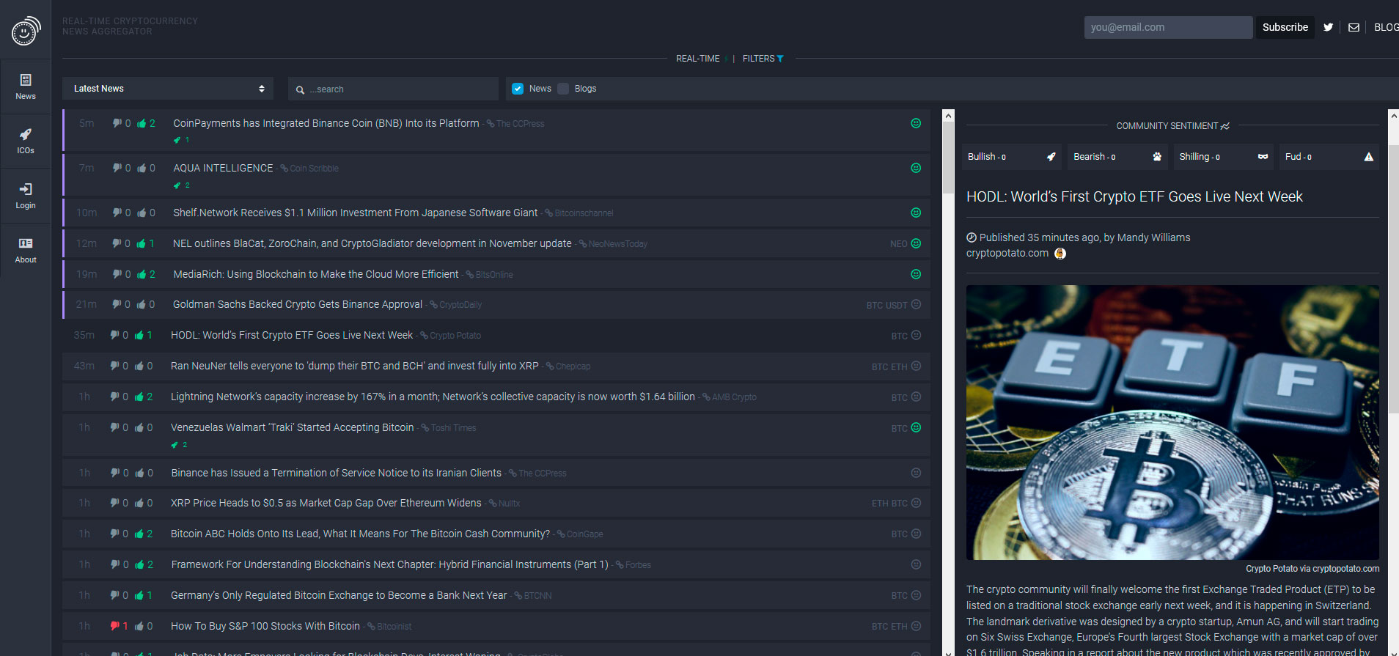This screenshot has width=1399, height=656.
Task: Thumbs-up the CoinPayments Binance Coin article
Action: coord(142,123)
